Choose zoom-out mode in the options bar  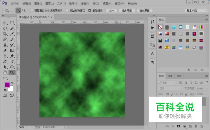(24, 10)
